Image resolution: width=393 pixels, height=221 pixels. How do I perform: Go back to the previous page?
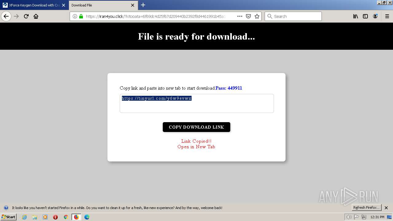(6, 16)
